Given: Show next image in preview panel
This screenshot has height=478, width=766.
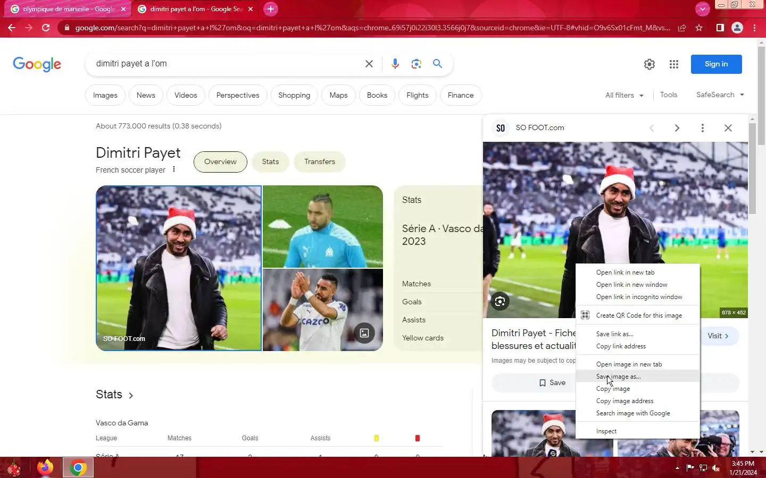Looking at the screenshot, I should click(677, 128).
